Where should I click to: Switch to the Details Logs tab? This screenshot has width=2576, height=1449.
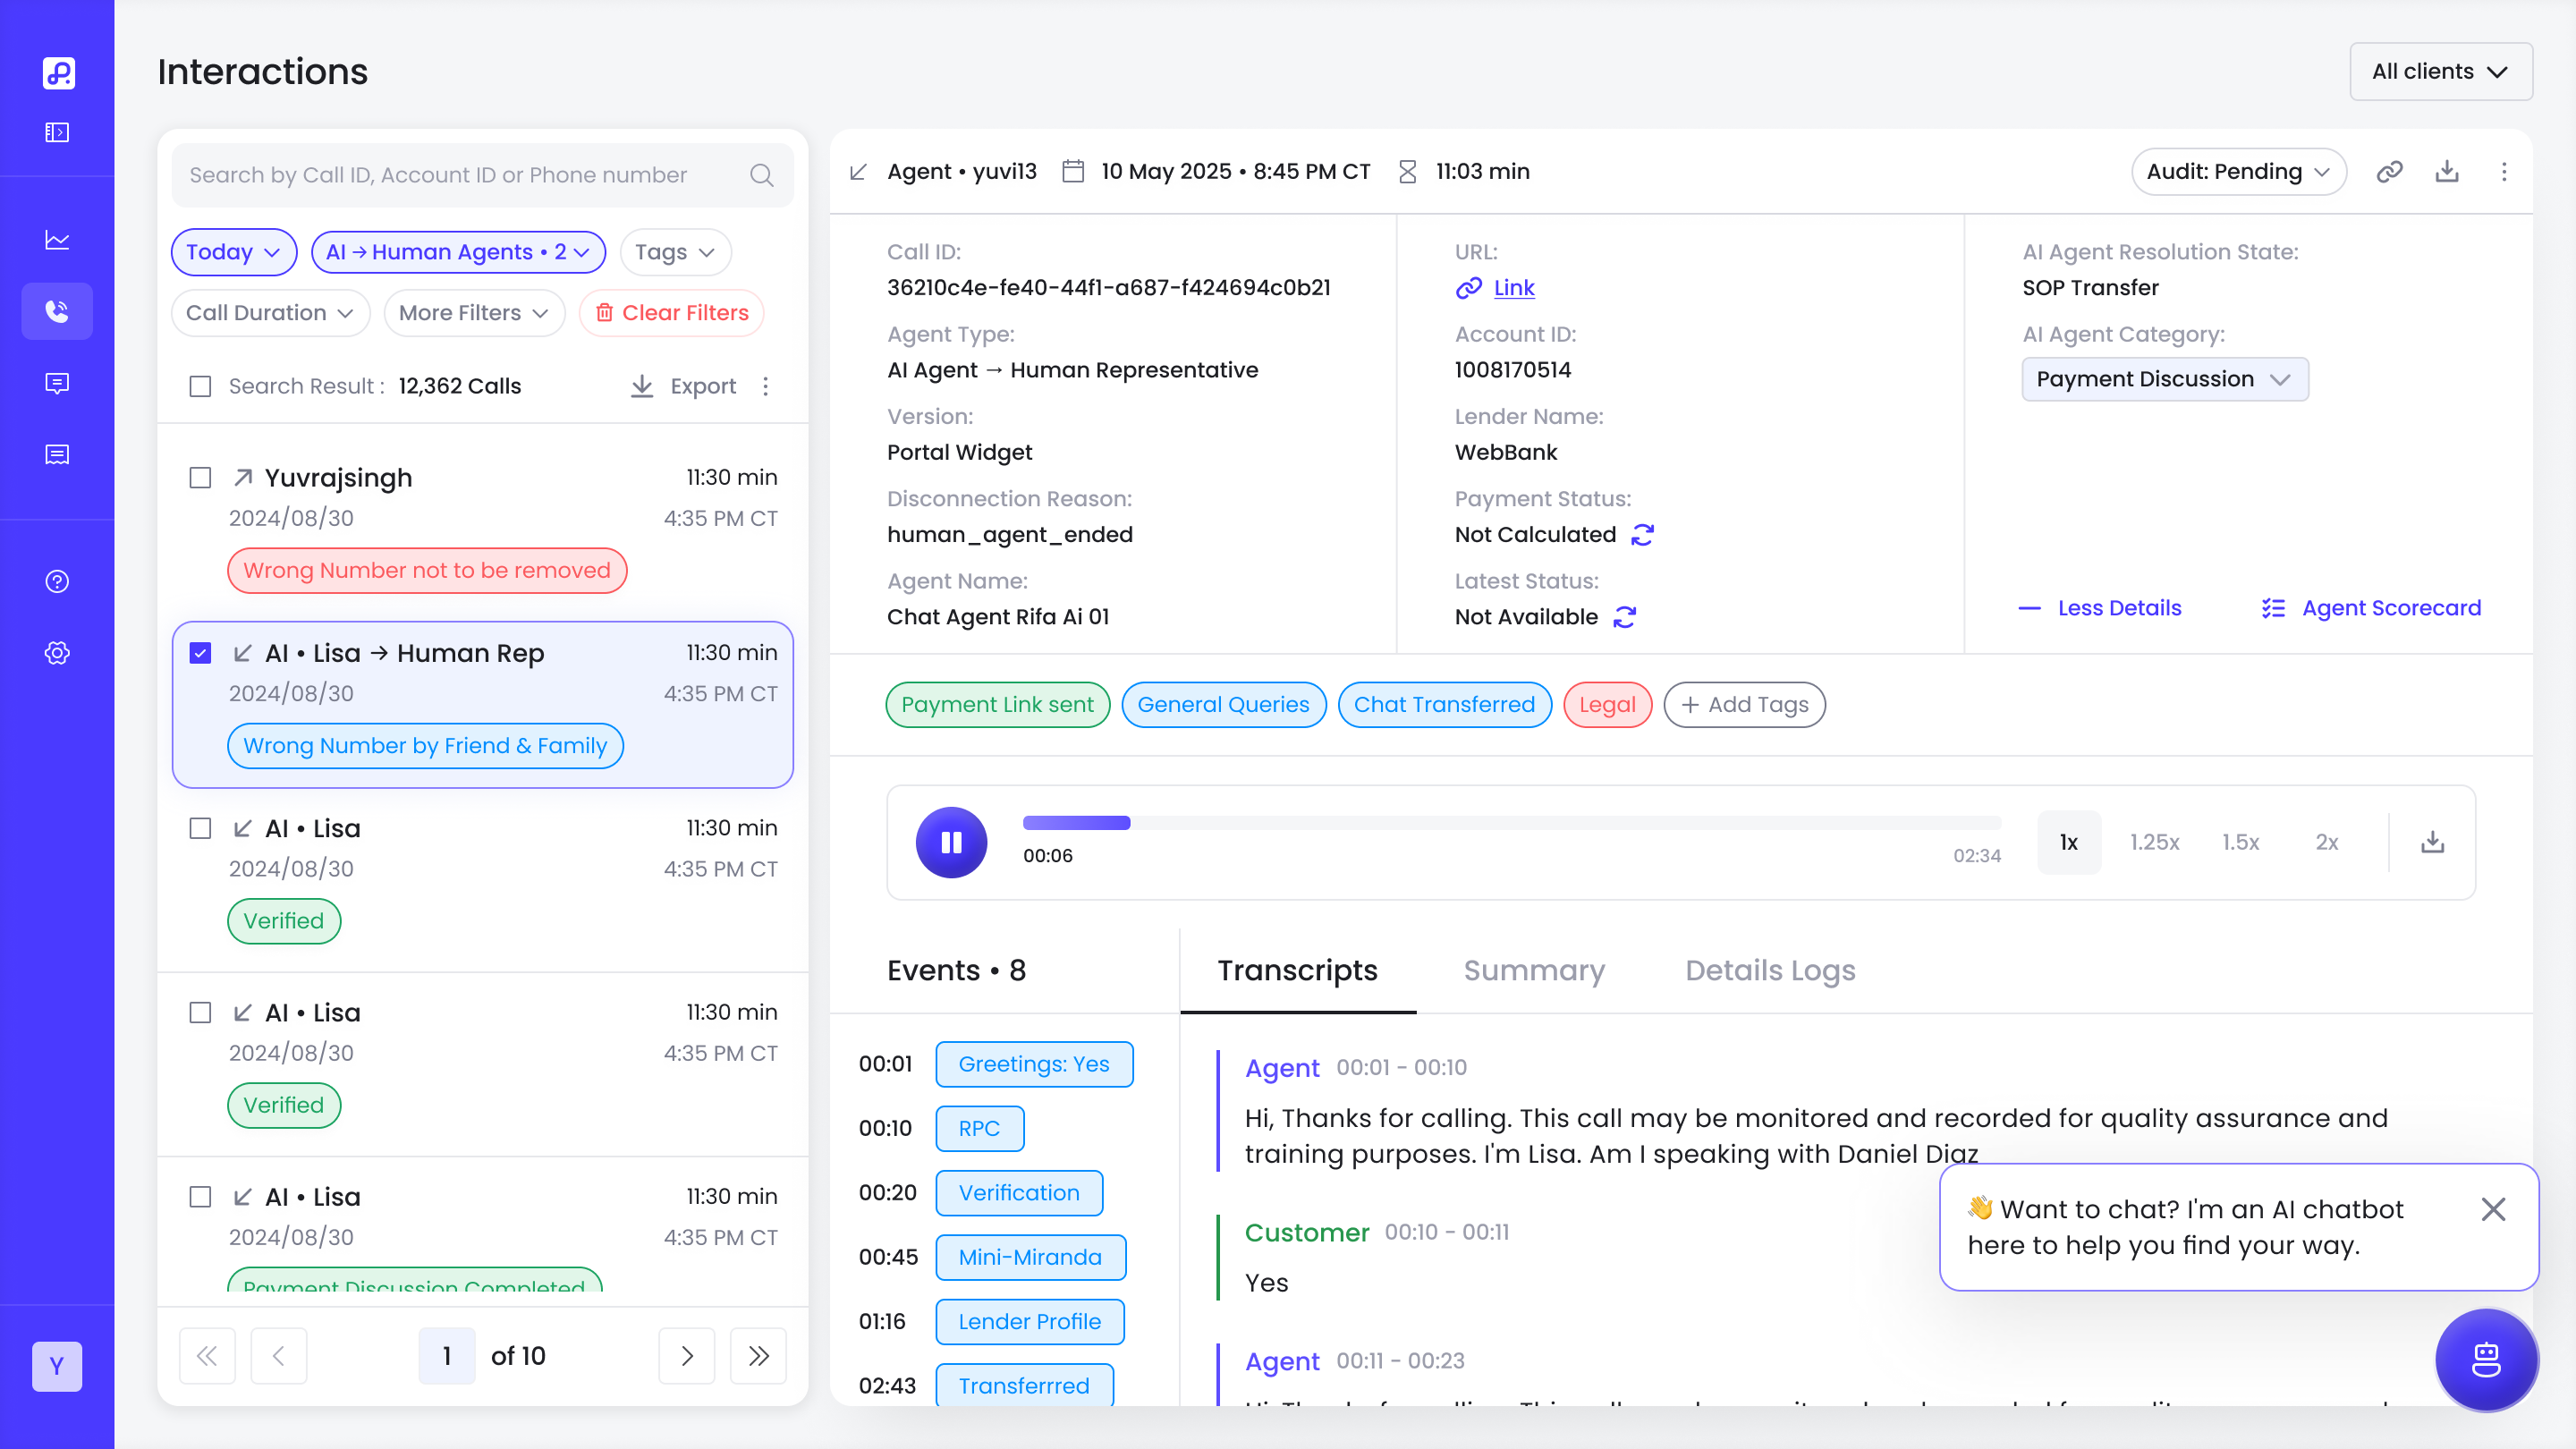[x=1769, y=970]
